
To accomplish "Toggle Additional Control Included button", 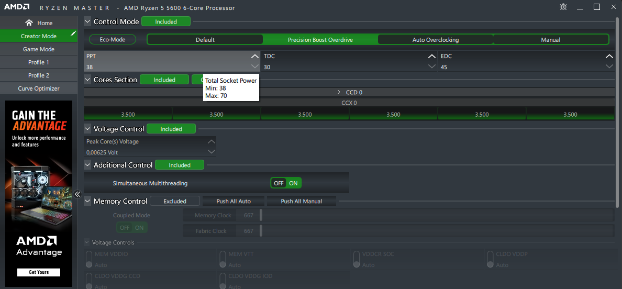I will [x=179, y=165].
